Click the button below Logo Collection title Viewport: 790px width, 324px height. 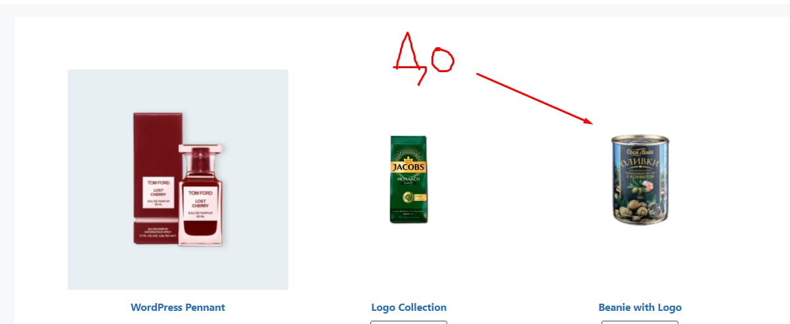408,322
